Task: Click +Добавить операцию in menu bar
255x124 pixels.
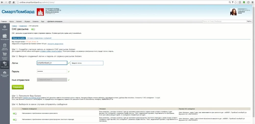Action: pyautogui.click(x=55, y=21)
